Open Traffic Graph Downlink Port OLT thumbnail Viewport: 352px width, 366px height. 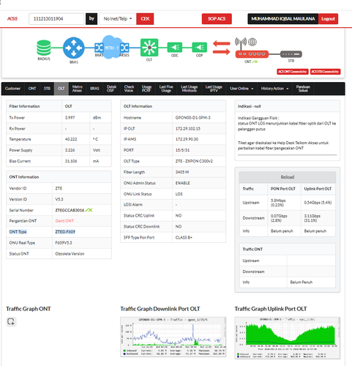pyautogui.click(x=173, y=337)
